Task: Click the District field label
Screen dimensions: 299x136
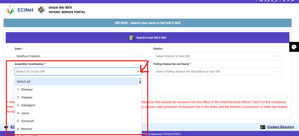Action: (158, 49)
